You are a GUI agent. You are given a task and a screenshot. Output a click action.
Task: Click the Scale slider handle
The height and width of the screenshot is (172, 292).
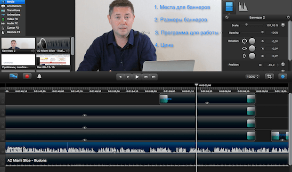[246, 25]
